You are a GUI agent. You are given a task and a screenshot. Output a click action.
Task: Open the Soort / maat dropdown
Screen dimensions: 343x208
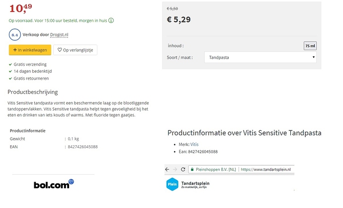pyautogui.click(x=260, y=57)
